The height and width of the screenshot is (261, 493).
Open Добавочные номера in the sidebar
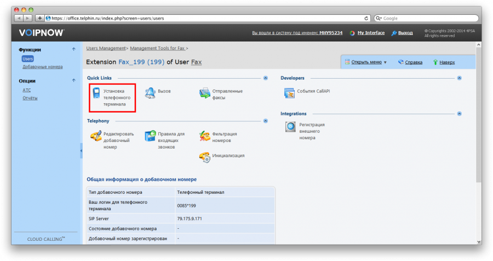(x=42, y=67)
